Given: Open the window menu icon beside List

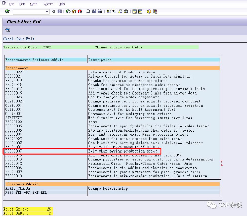Looking at the screenshot, I should coord(4,3).
